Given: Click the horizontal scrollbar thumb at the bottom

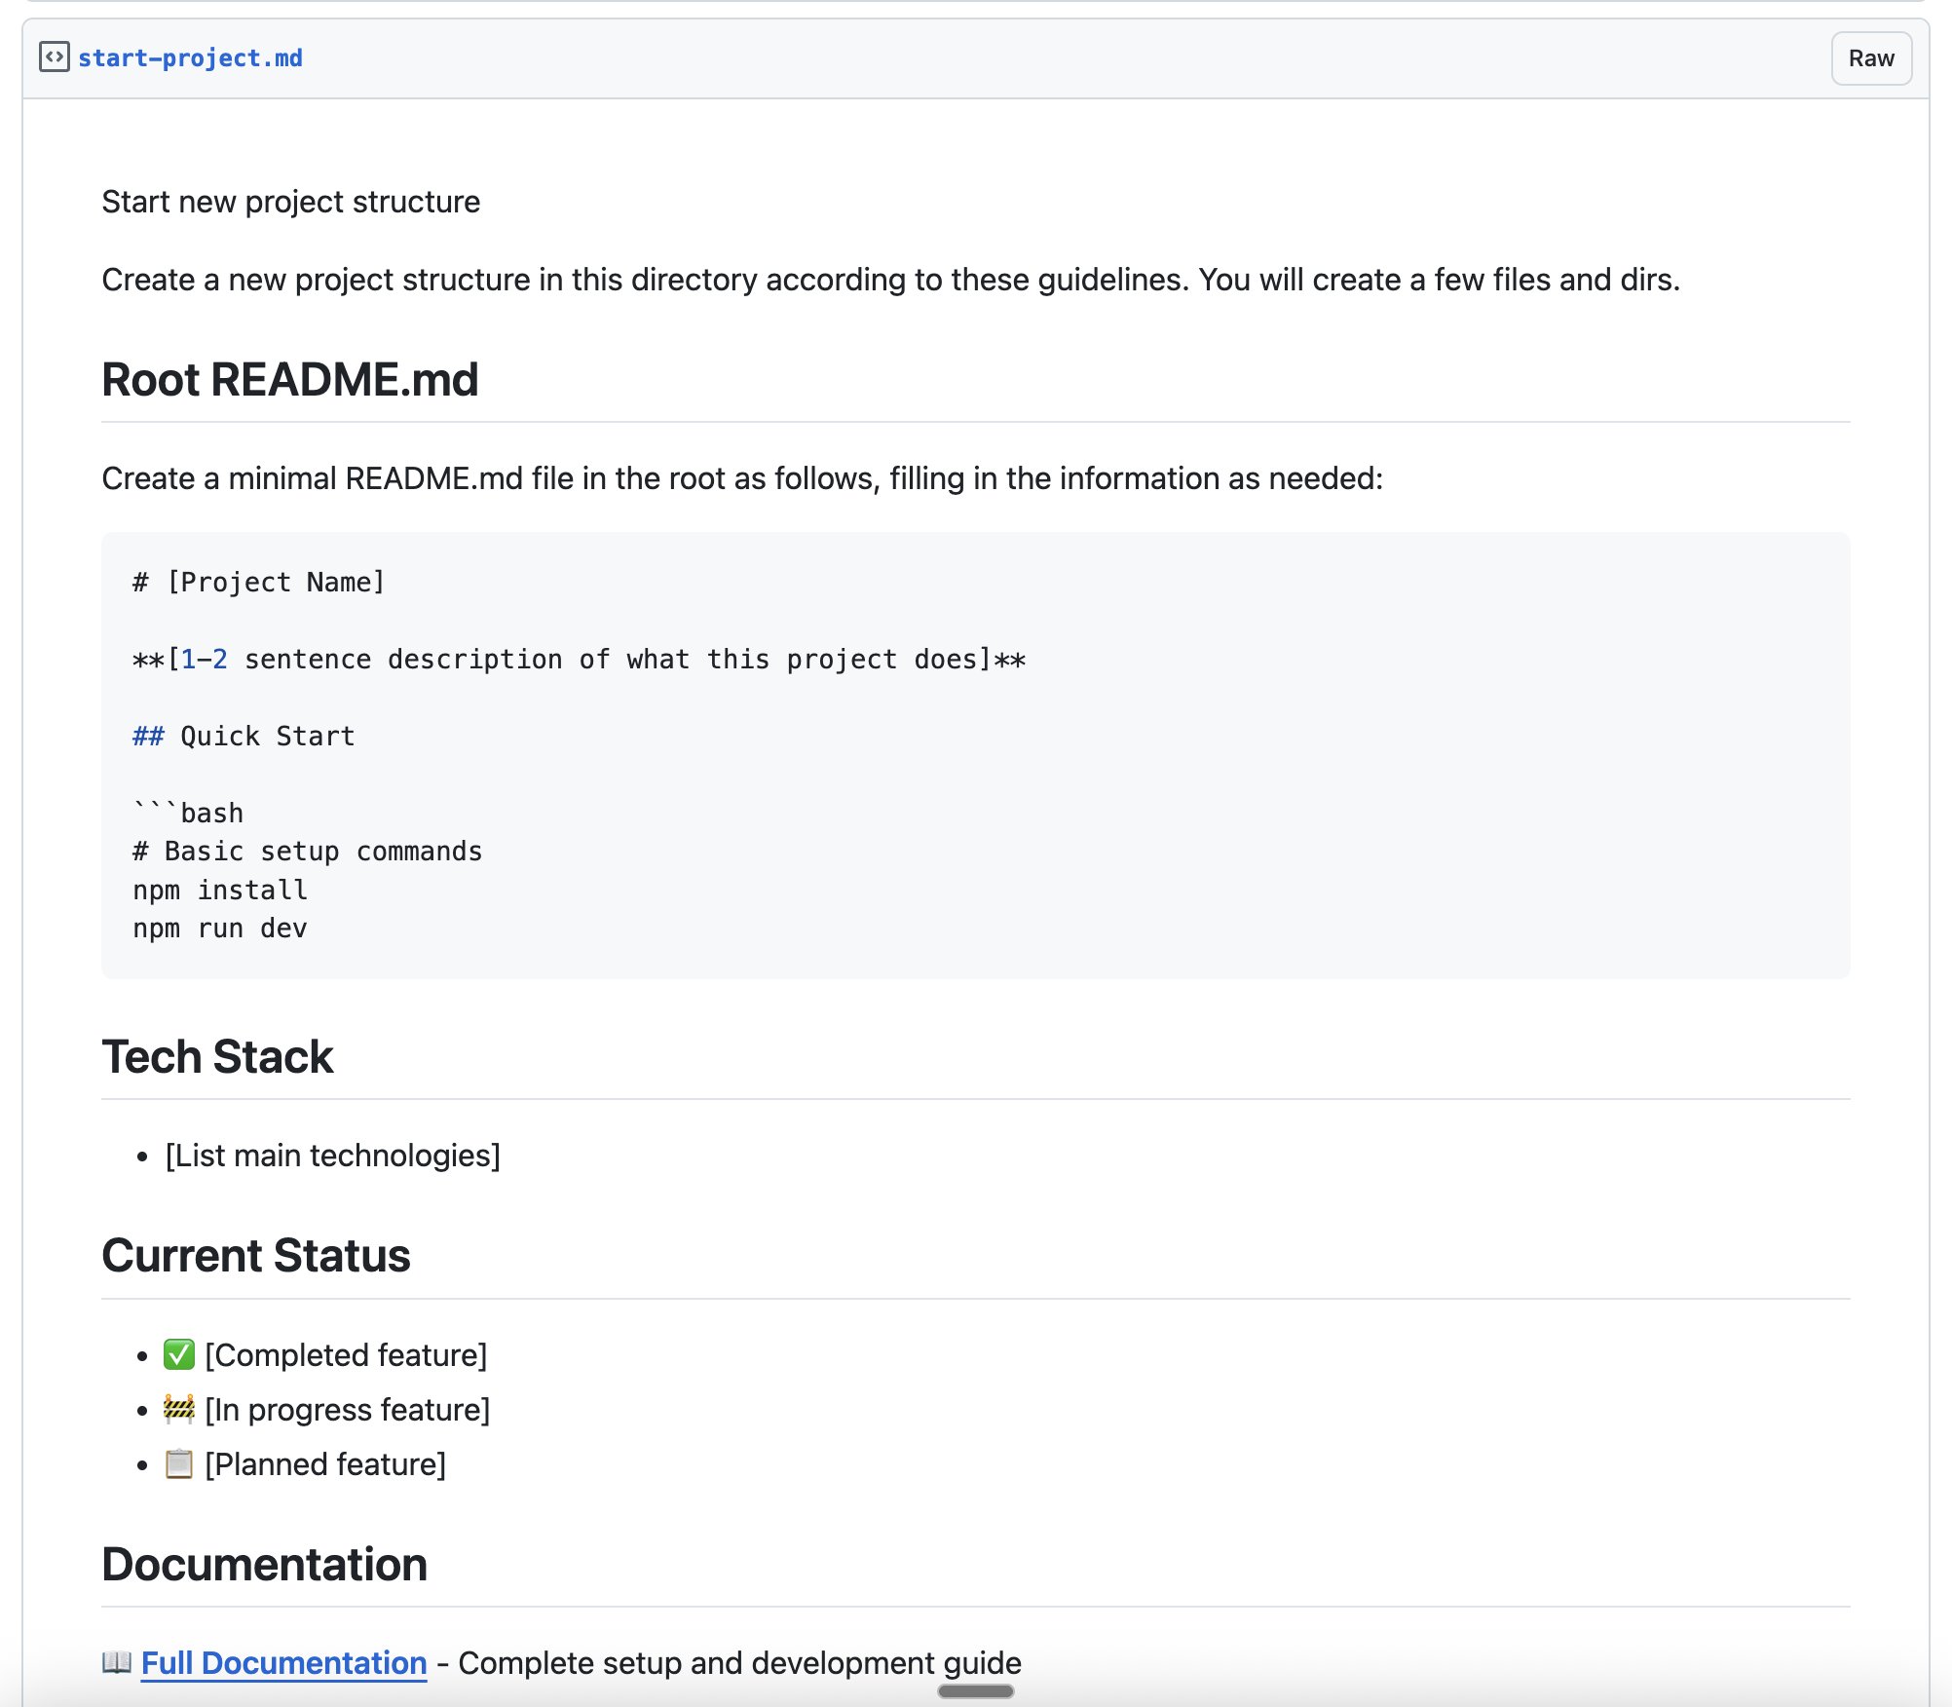Looking at the screenshot, I should pos(976,1691).
